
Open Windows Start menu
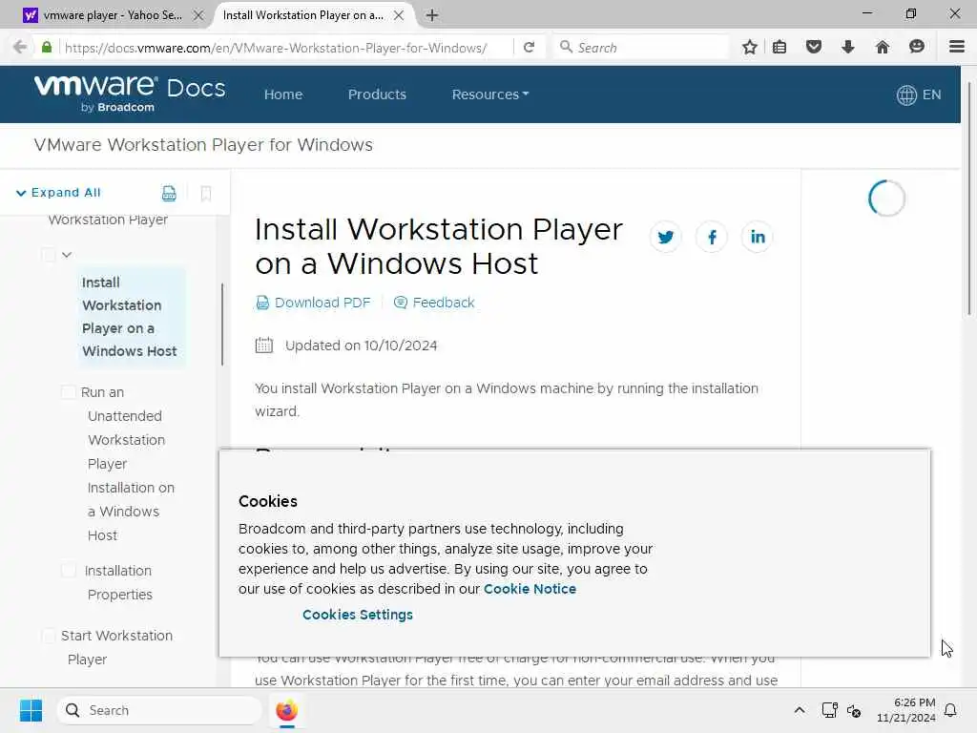pyautogui.click(x=31, y=710)
